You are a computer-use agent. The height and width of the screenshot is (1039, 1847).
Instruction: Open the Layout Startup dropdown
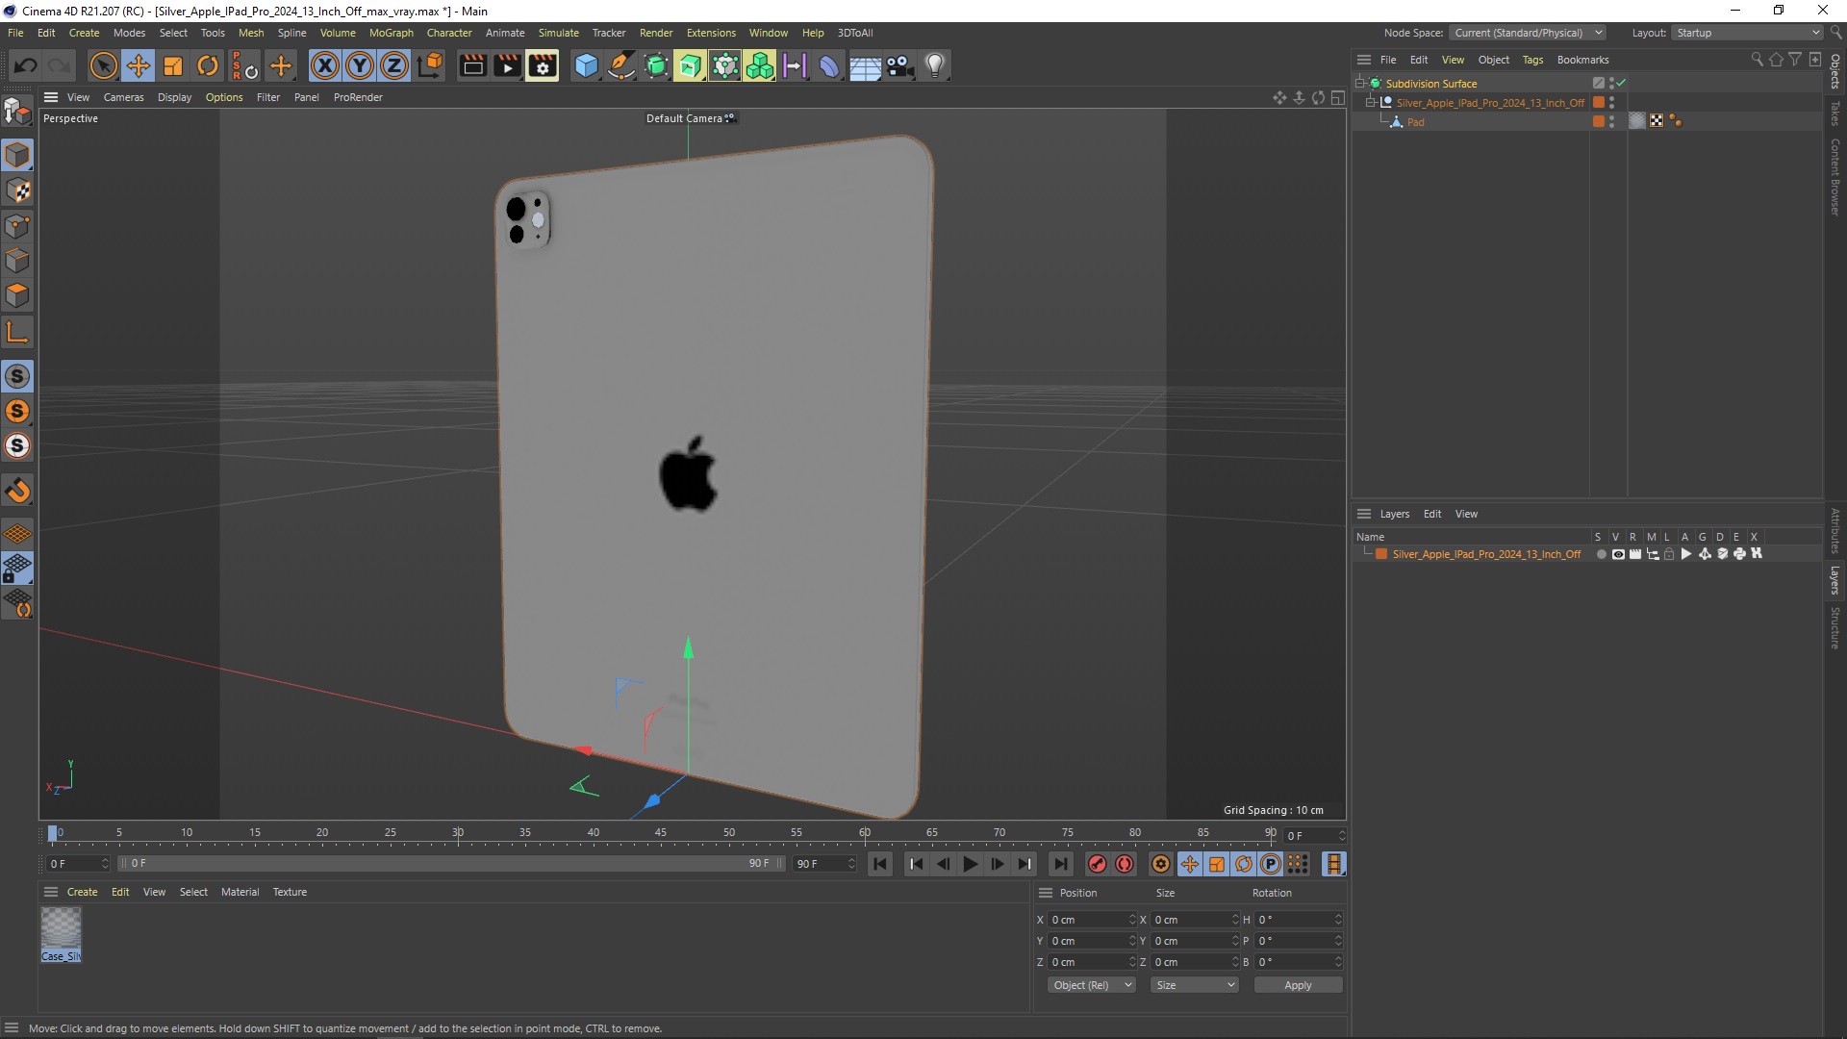coord(1747,33)
